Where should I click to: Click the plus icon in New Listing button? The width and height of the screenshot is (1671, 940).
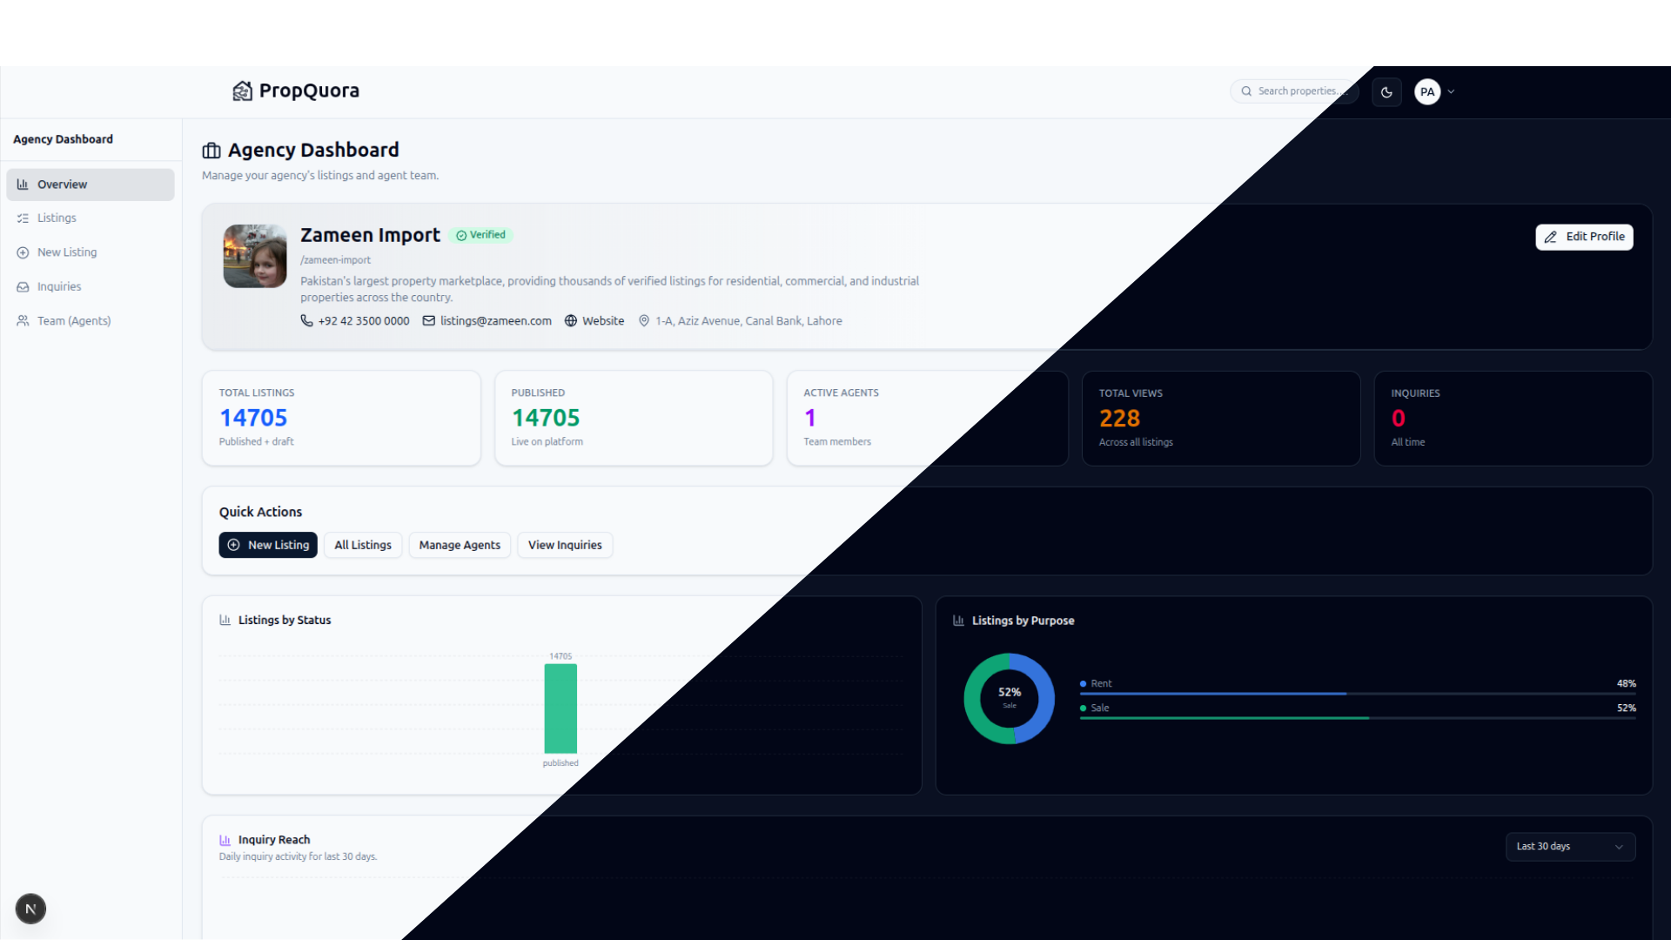pos(233,545)
